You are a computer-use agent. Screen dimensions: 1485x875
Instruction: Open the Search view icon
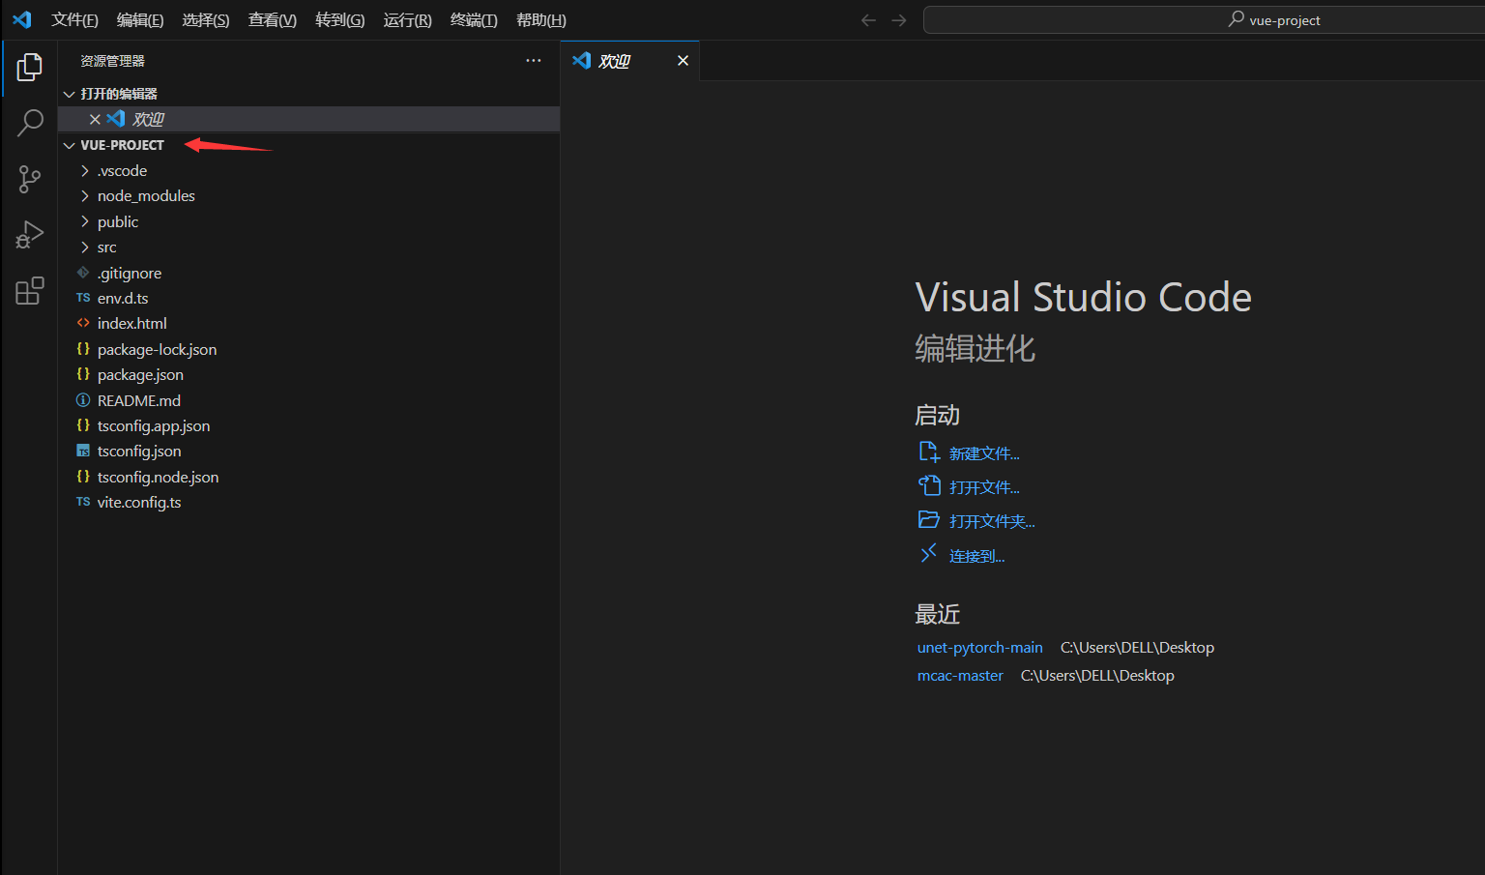click(30, 123)
